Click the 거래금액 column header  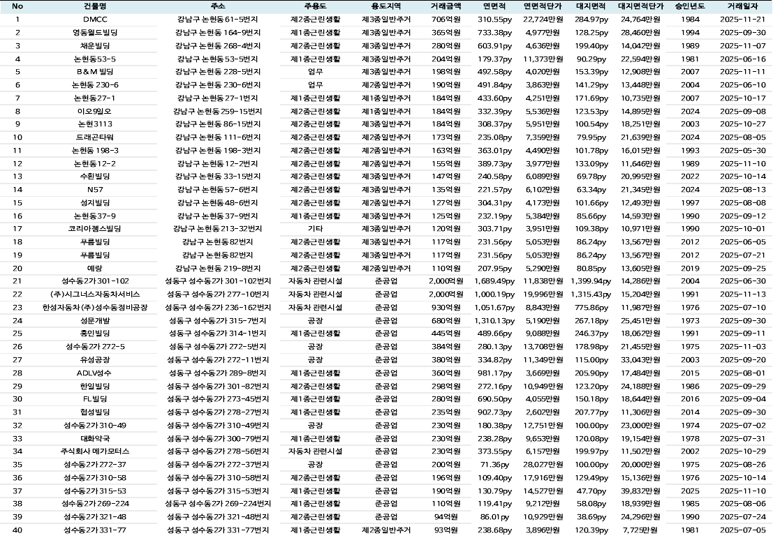[x=446, y=6]
